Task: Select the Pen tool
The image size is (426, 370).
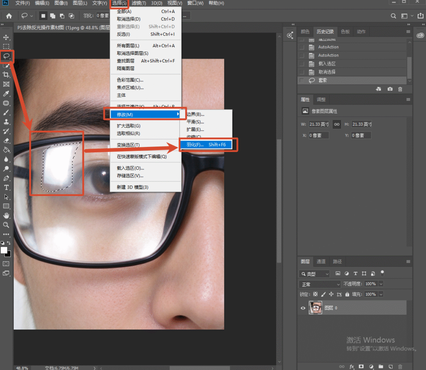Action: pos(6,178)
